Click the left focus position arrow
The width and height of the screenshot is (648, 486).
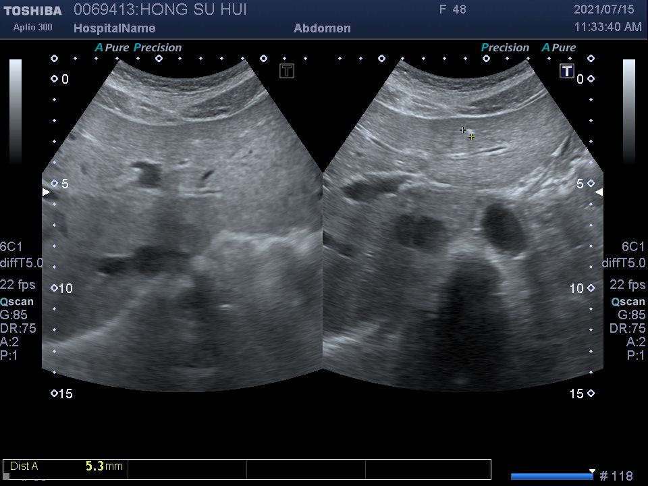pos(46,192)
